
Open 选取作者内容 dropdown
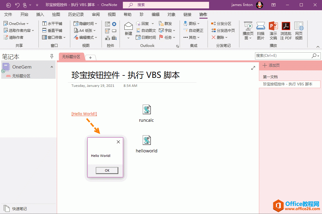19,30
